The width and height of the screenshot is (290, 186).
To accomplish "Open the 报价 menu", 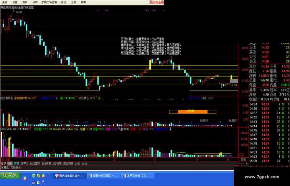I will pyautogui.click(x=25, y=2).
